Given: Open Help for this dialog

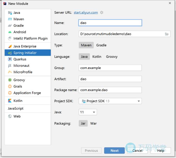Looking at the screenshot, I should pos(161,151).
